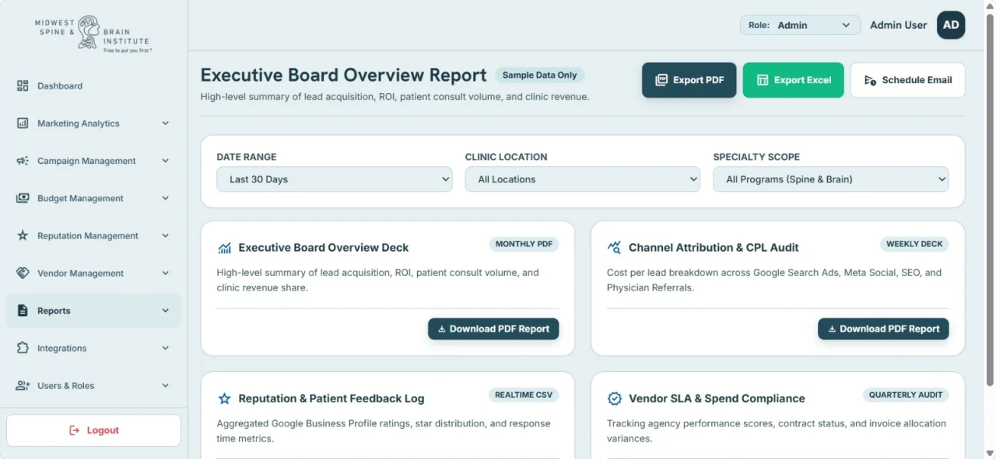This screenshot has width=996, height=459.
Task: Select Budget Management menu item
Action: coord(93,198)
